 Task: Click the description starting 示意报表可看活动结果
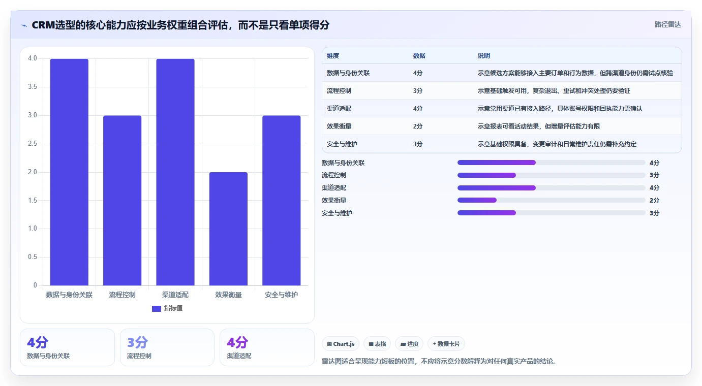click(x=539, y=126)
